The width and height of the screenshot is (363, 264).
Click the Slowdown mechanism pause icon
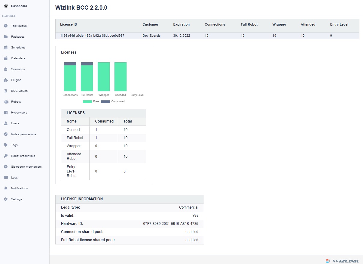[x=6, y=167]
